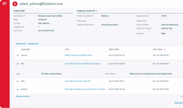Click the red user entity icon
Image resolution: width=183 pixels, height=108 pixels.
click(x=15, y=4)
